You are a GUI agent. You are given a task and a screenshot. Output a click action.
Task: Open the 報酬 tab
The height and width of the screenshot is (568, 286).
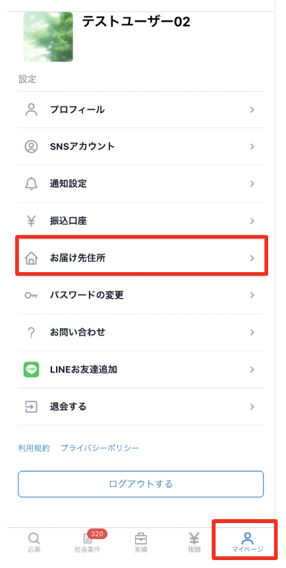[x=194, y=542]
